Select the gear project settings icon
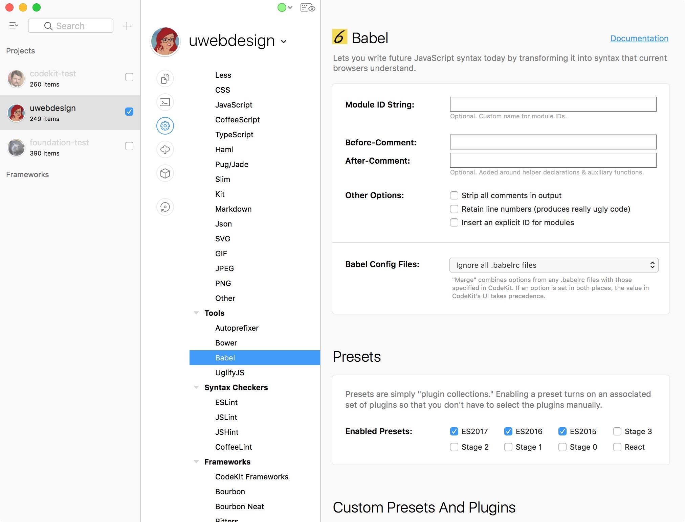685x522 pixels. (165, 126)
